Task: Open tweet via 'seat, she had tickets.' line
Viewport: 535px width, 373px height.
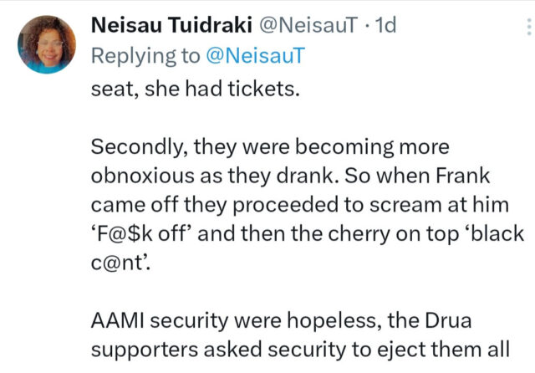Action: (x=195, y=89)
